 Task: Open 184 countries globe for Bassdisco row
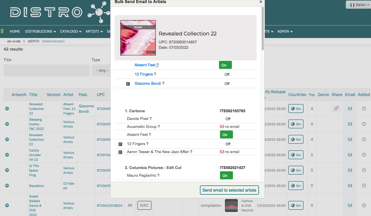[x=296, y=186]
